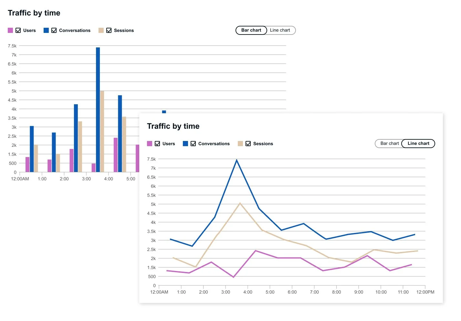Select Line chart toggle in the front panel
The height and width of the screenshot is (321, 461).
tap(418, 144)
